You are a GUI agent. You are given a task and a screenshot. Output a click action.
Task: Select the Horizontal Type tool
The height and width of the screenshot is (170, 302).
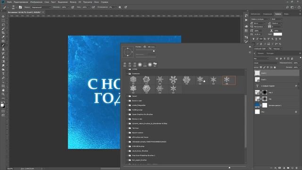pyautogui.click(x=3, y=74)
